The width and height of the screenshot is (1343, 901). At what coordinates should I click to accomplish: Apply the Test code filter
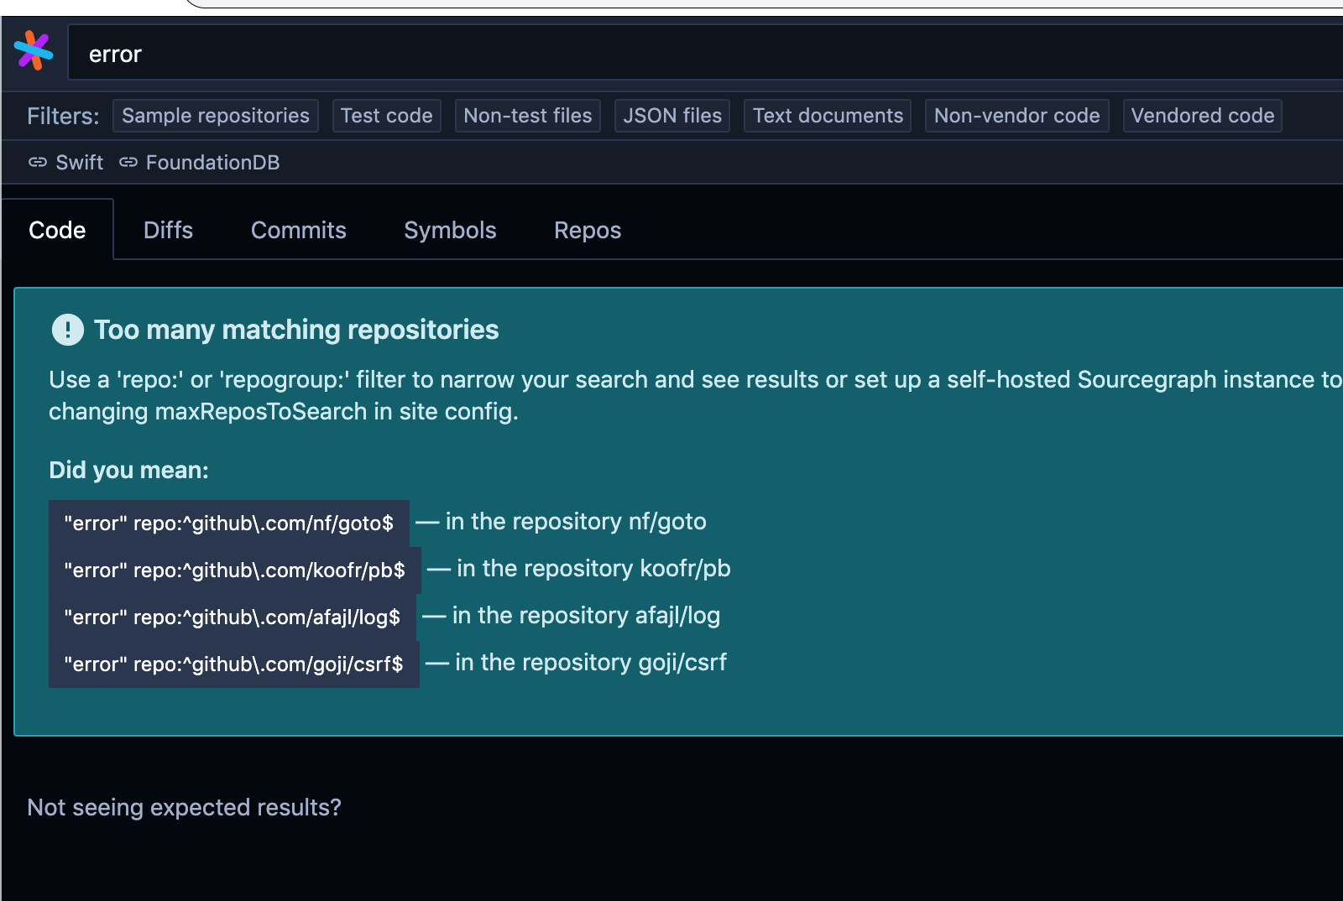point(386,116)
